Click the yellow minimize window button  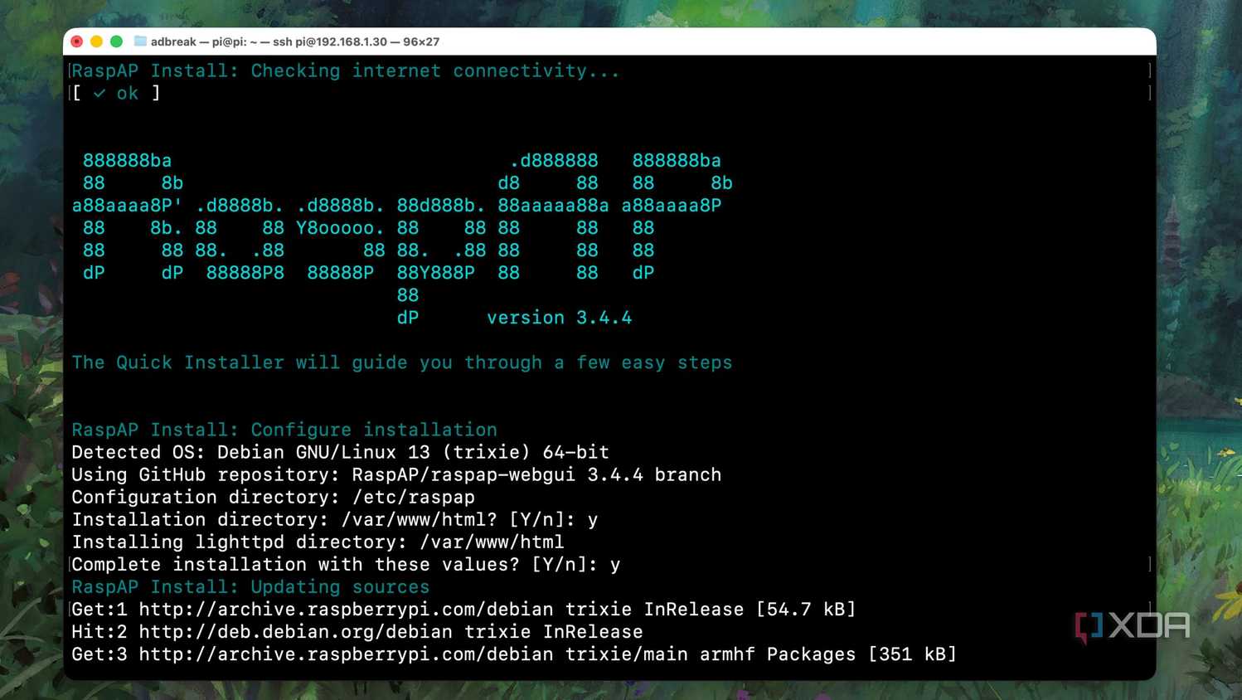(x=96, y=41)
